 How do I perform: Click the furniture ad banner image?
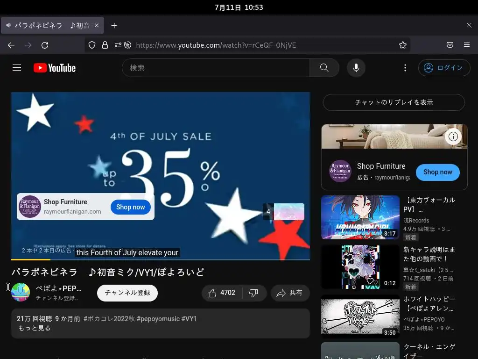[394, 136]
